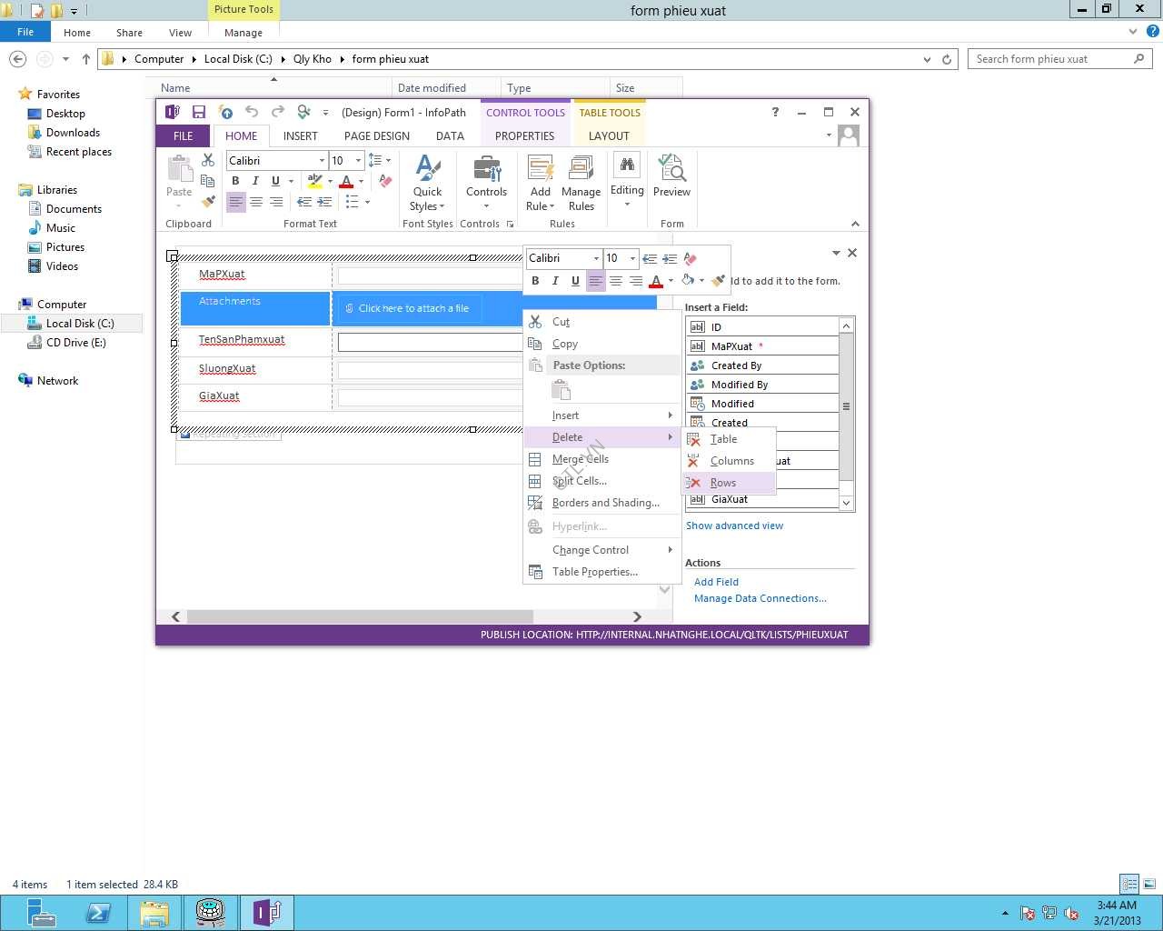Open the form Preview from the ribbon

click(x=671, y=176)
